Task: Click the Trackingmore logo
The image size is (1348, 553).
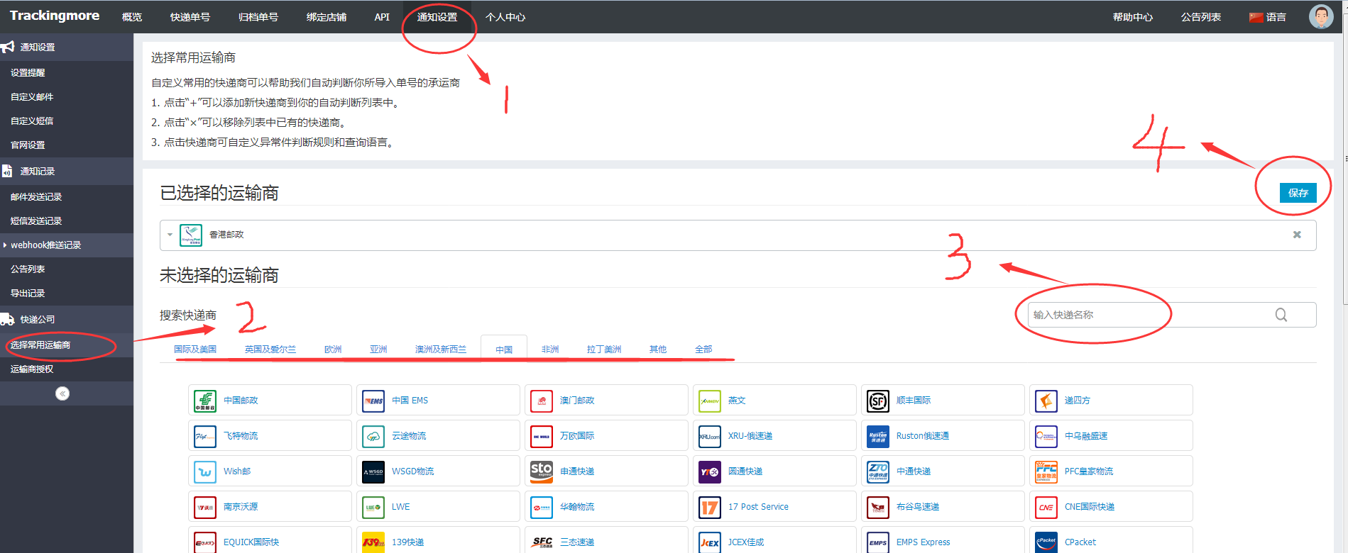Action: [x=55, y=16]
